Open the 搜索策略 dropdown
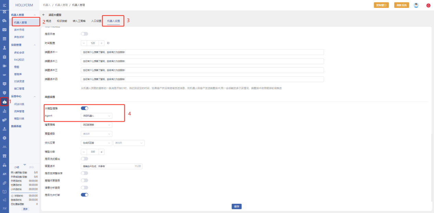434x213 pixels. (x=97, y=125)
